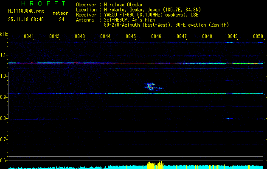
Task: Click the 1.1 kHz axis label
Action: tap(4, 55)
